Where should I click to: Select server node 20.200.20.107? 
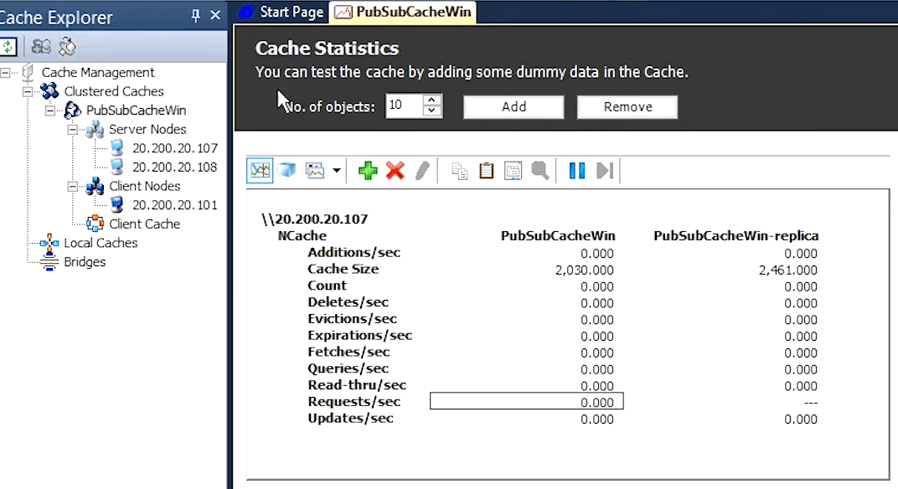[x=175, y=148]
